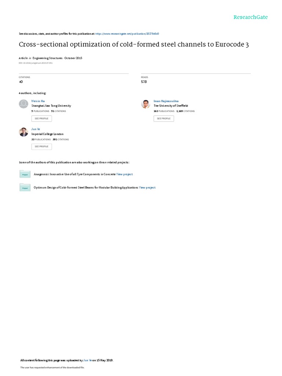Screen dimensions: 282x376
Task: Click the Optimum Design project folder icon
Action: click(x=25, y=187)
